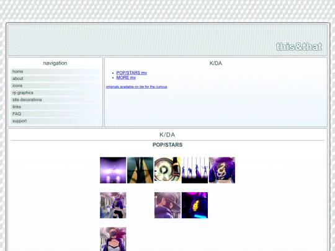Click the POP/STARS section heading
Image resolution: width=335 pixels, height=251 pixels.
coord(167,145)
